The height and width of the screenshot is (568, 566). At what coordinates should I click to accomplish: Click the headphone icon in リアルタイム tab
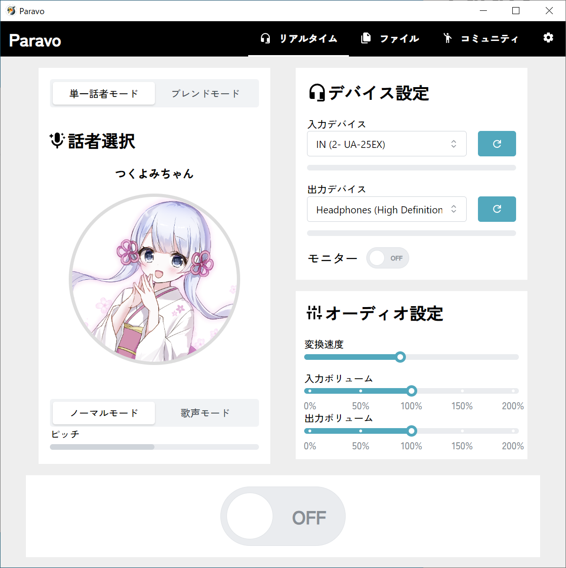pos(266,39)
